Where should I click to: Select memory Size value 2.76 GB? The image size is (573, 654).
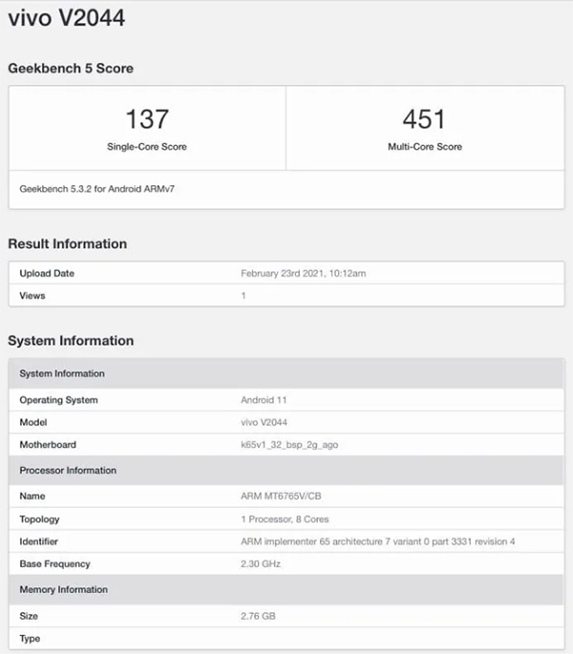coord(258,616)
